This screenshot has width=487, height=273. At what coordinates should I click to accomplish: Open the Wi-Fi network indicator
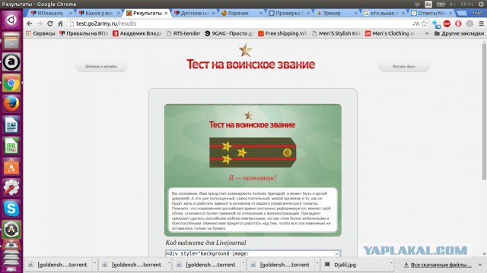pos(417,5)
